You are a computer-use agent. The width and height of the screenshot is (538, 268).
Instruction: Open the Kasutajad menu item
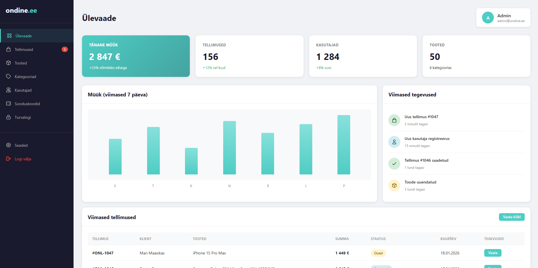23,90
